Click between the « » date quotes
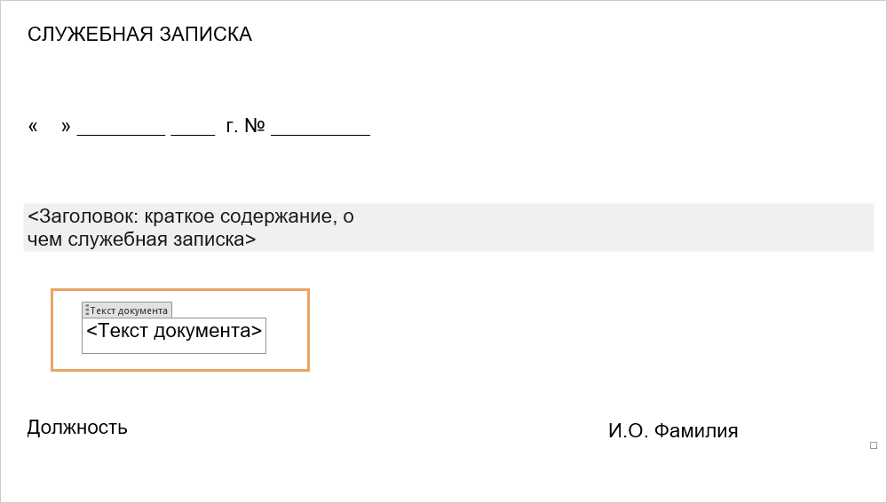 point(49,125)
